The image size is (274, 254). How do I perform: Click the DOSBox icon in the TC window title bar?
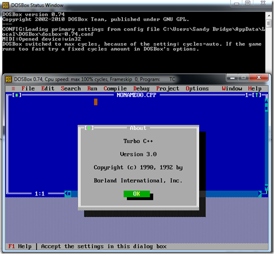click(8, 79)
